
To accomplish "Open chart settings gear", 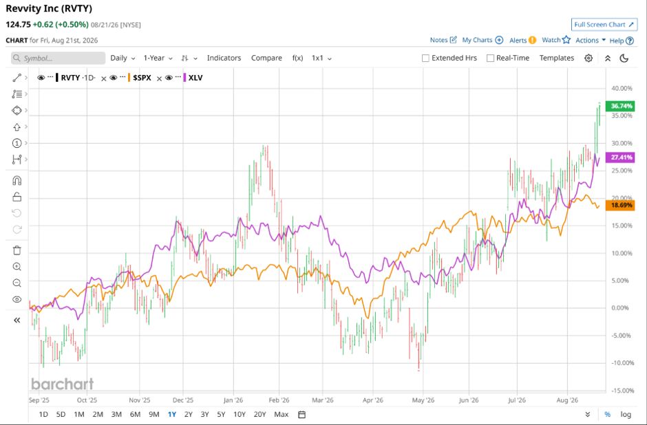I will [588, 58].
